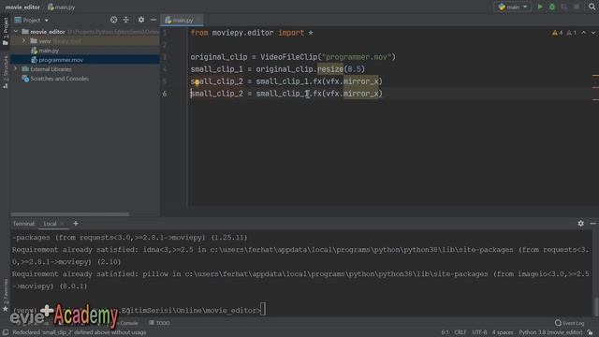Hide the Project panel with the minus icon
Screen dimensions: 599x337
(x=153, y=20)
